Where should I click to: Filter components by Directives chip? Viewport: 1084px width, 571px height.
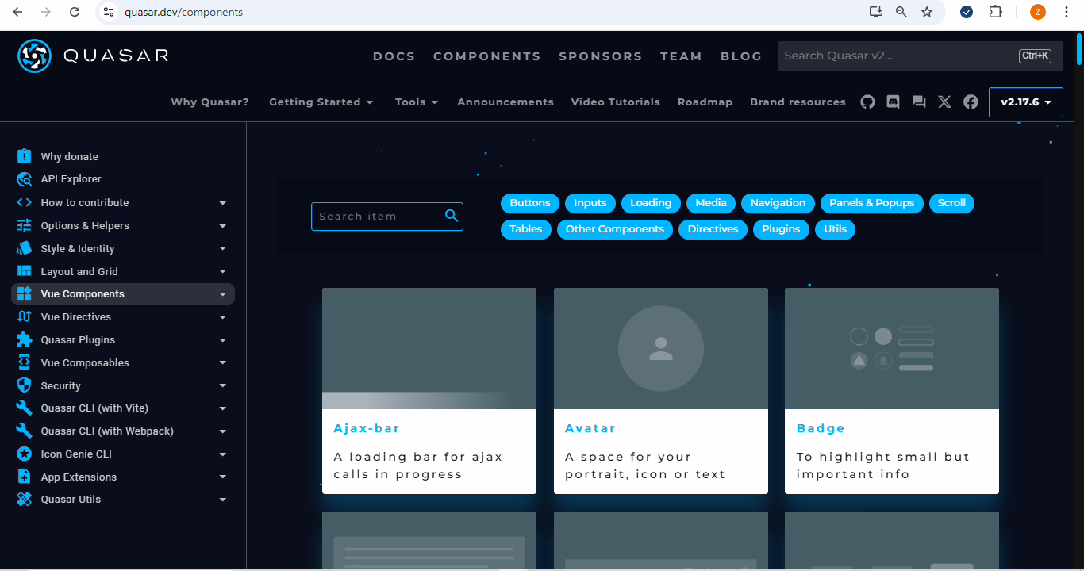pos(713,229)
